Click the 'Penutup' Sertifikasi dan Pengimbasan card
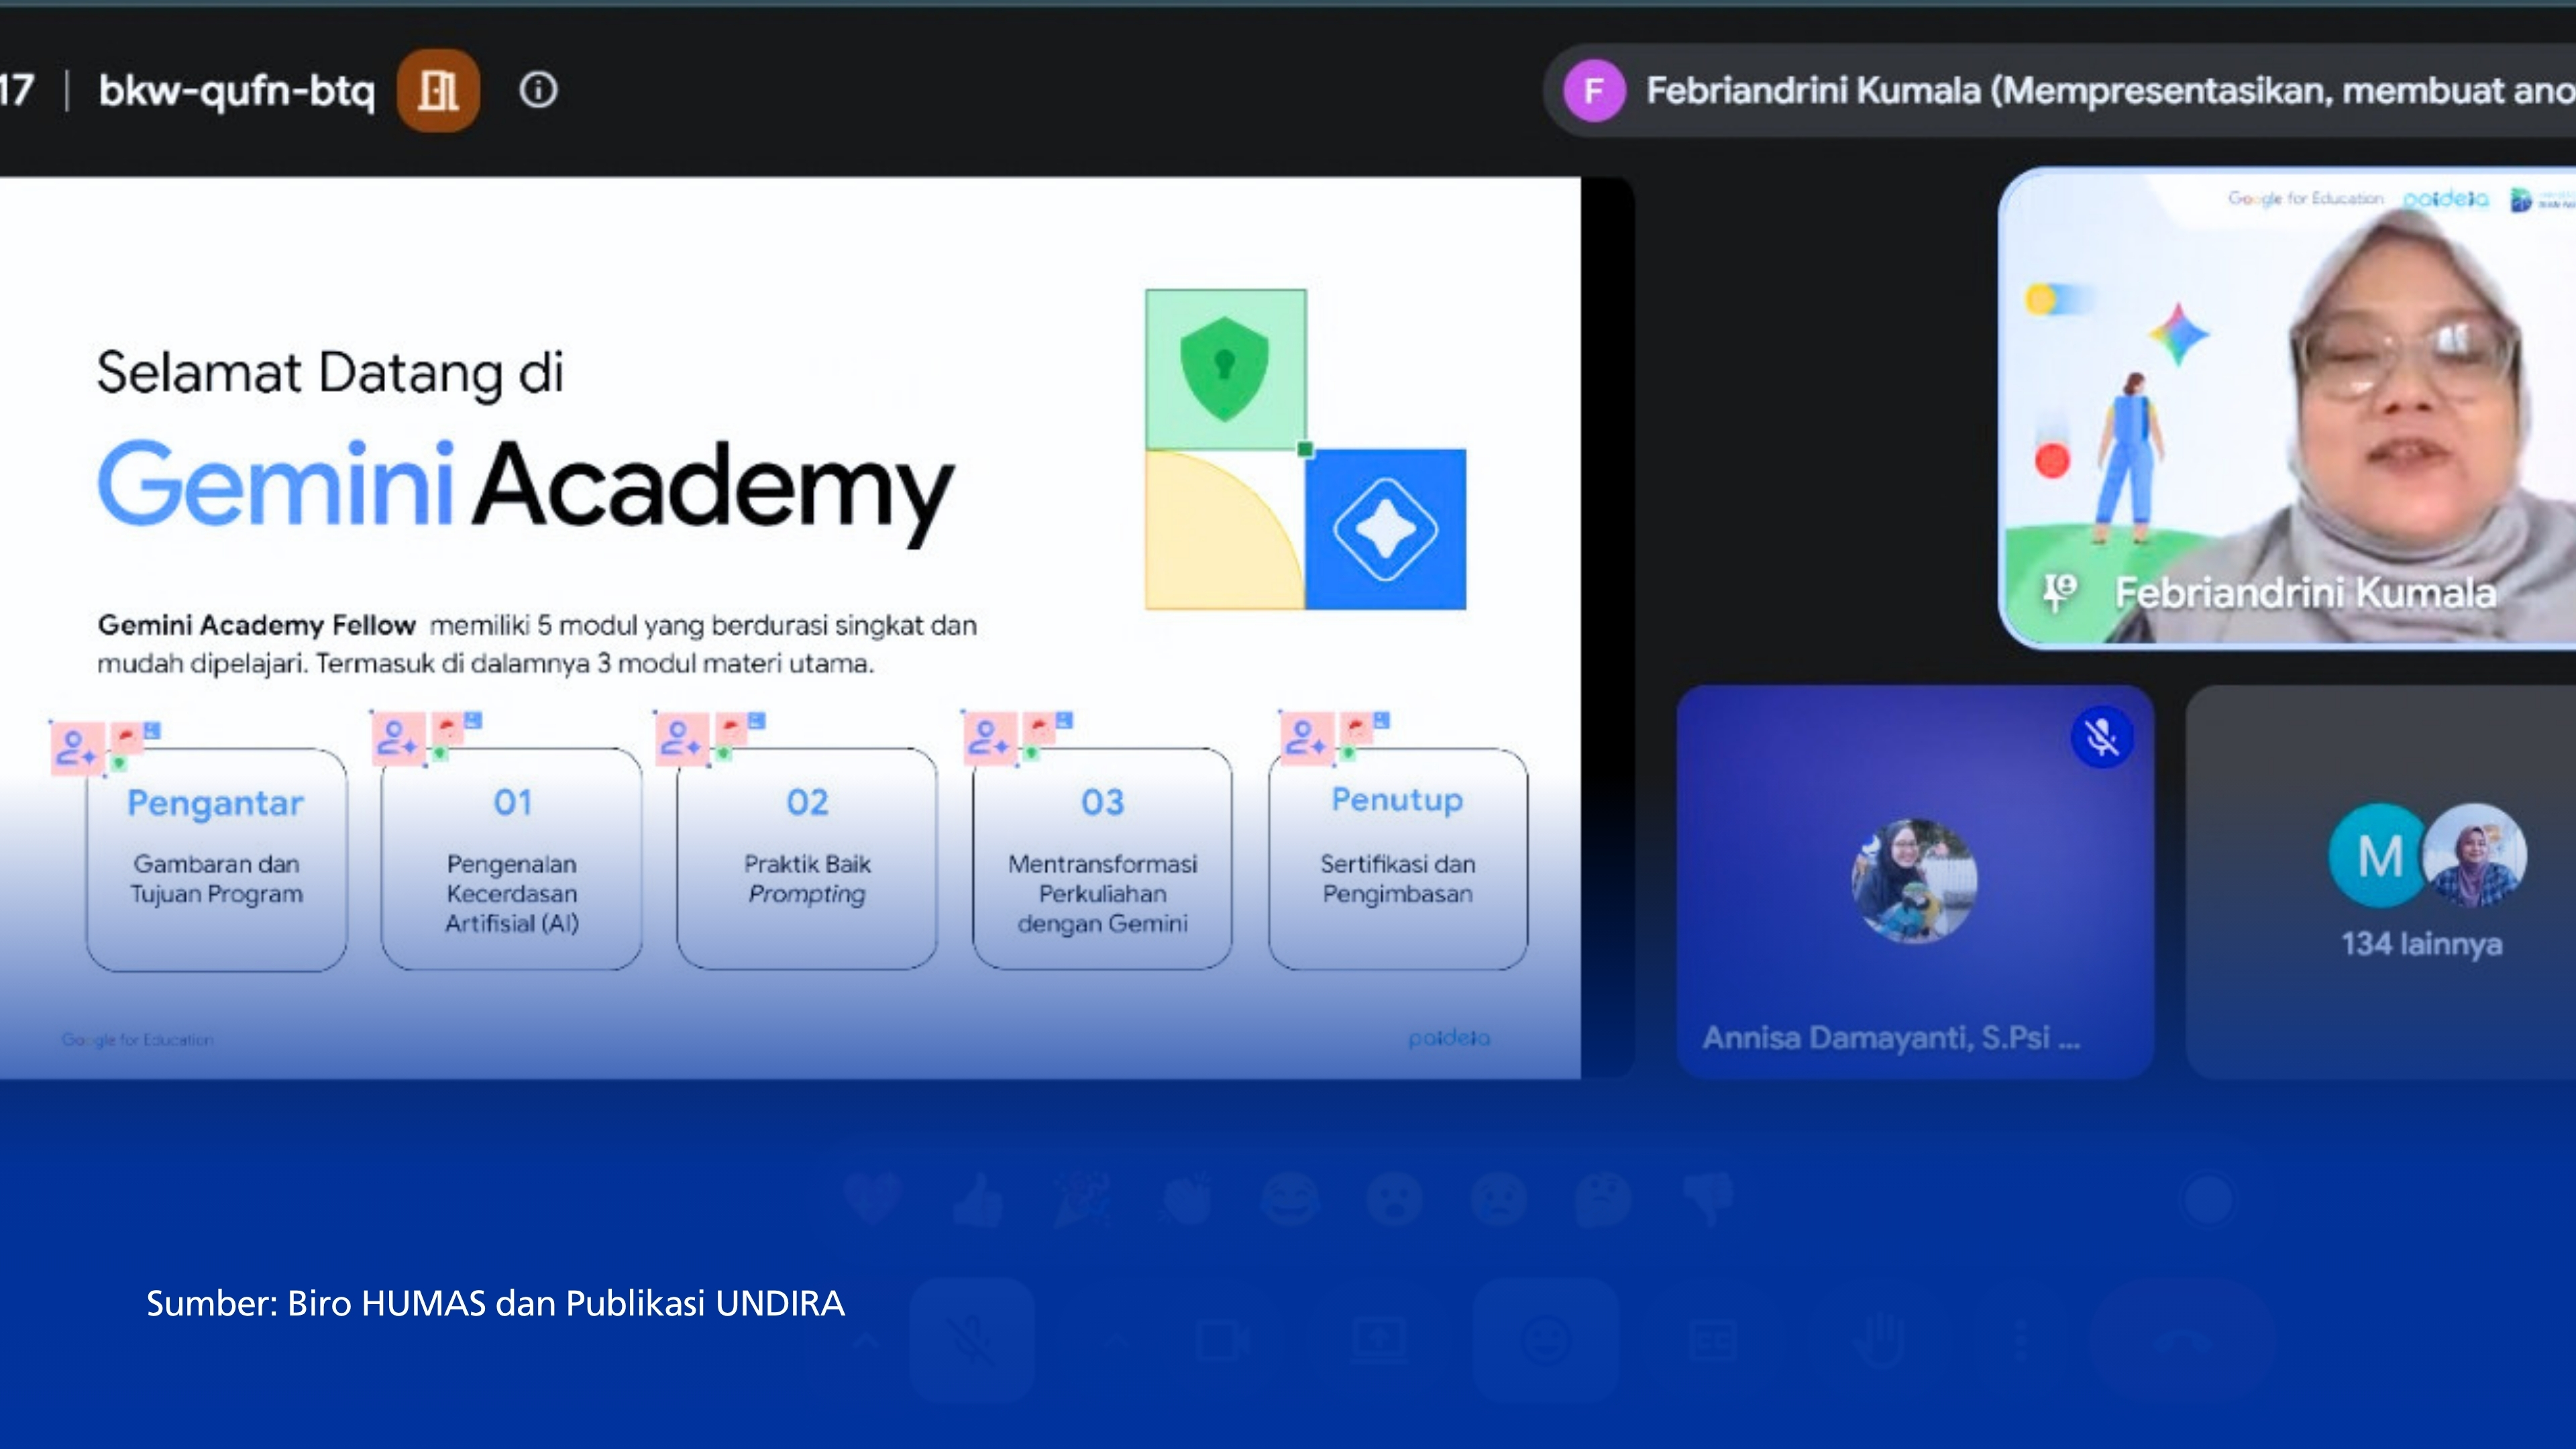Image resolution: width=2576 pixels, height=1449 pixels. click(x=1398, y=860)
